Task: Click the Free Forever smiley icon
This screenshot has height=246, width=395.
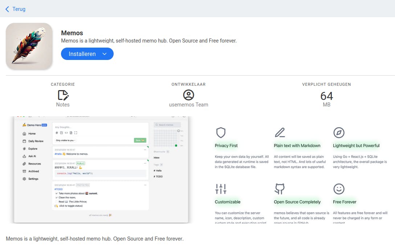Action: [339, 189]
